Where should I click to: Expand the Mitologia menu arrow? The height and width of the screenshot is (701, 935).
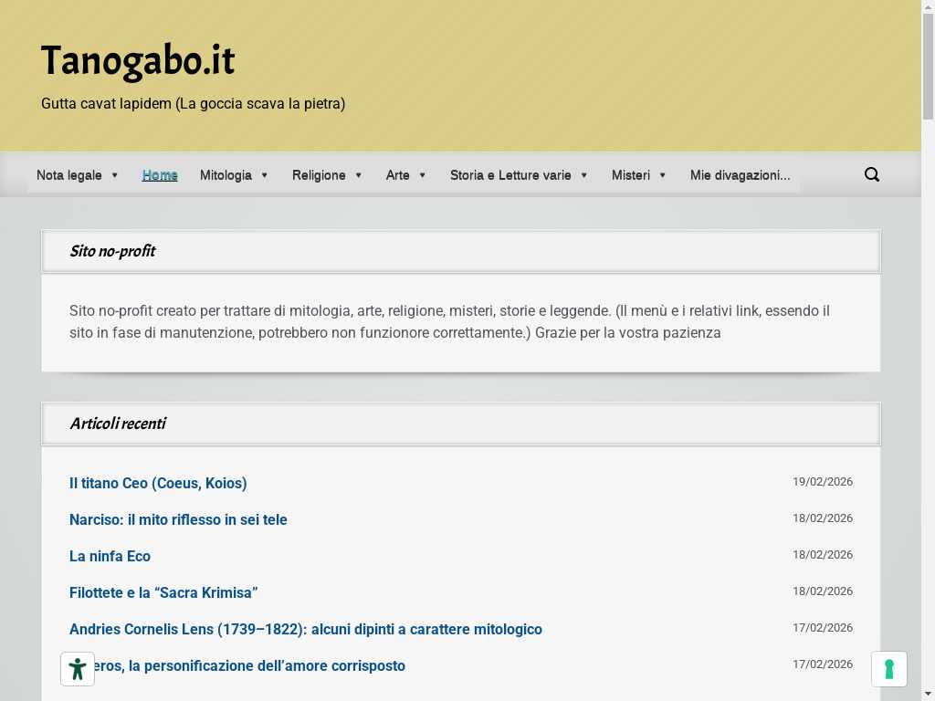[x=265, y=175]
